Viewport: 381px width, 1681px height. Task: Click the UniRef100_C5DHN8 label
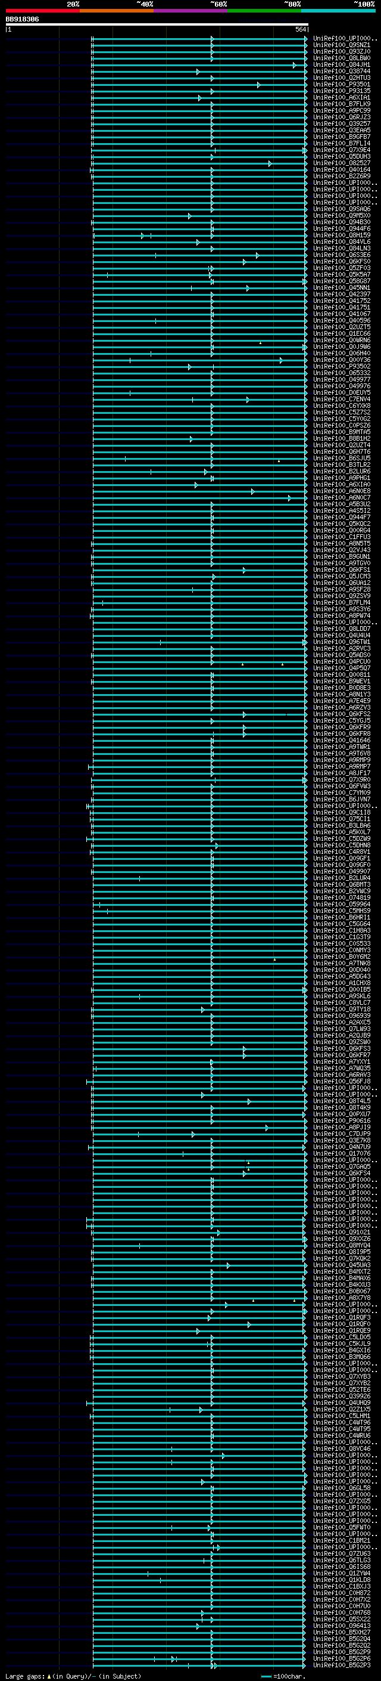[x=342, y=845]
